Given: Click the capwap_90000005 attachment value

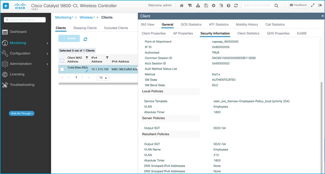Looking at the screenshot, I should [225, 42].
